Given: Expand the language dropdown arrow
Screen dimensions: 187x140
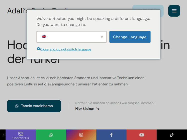Looking at the screenshot, I should point(102,37).
